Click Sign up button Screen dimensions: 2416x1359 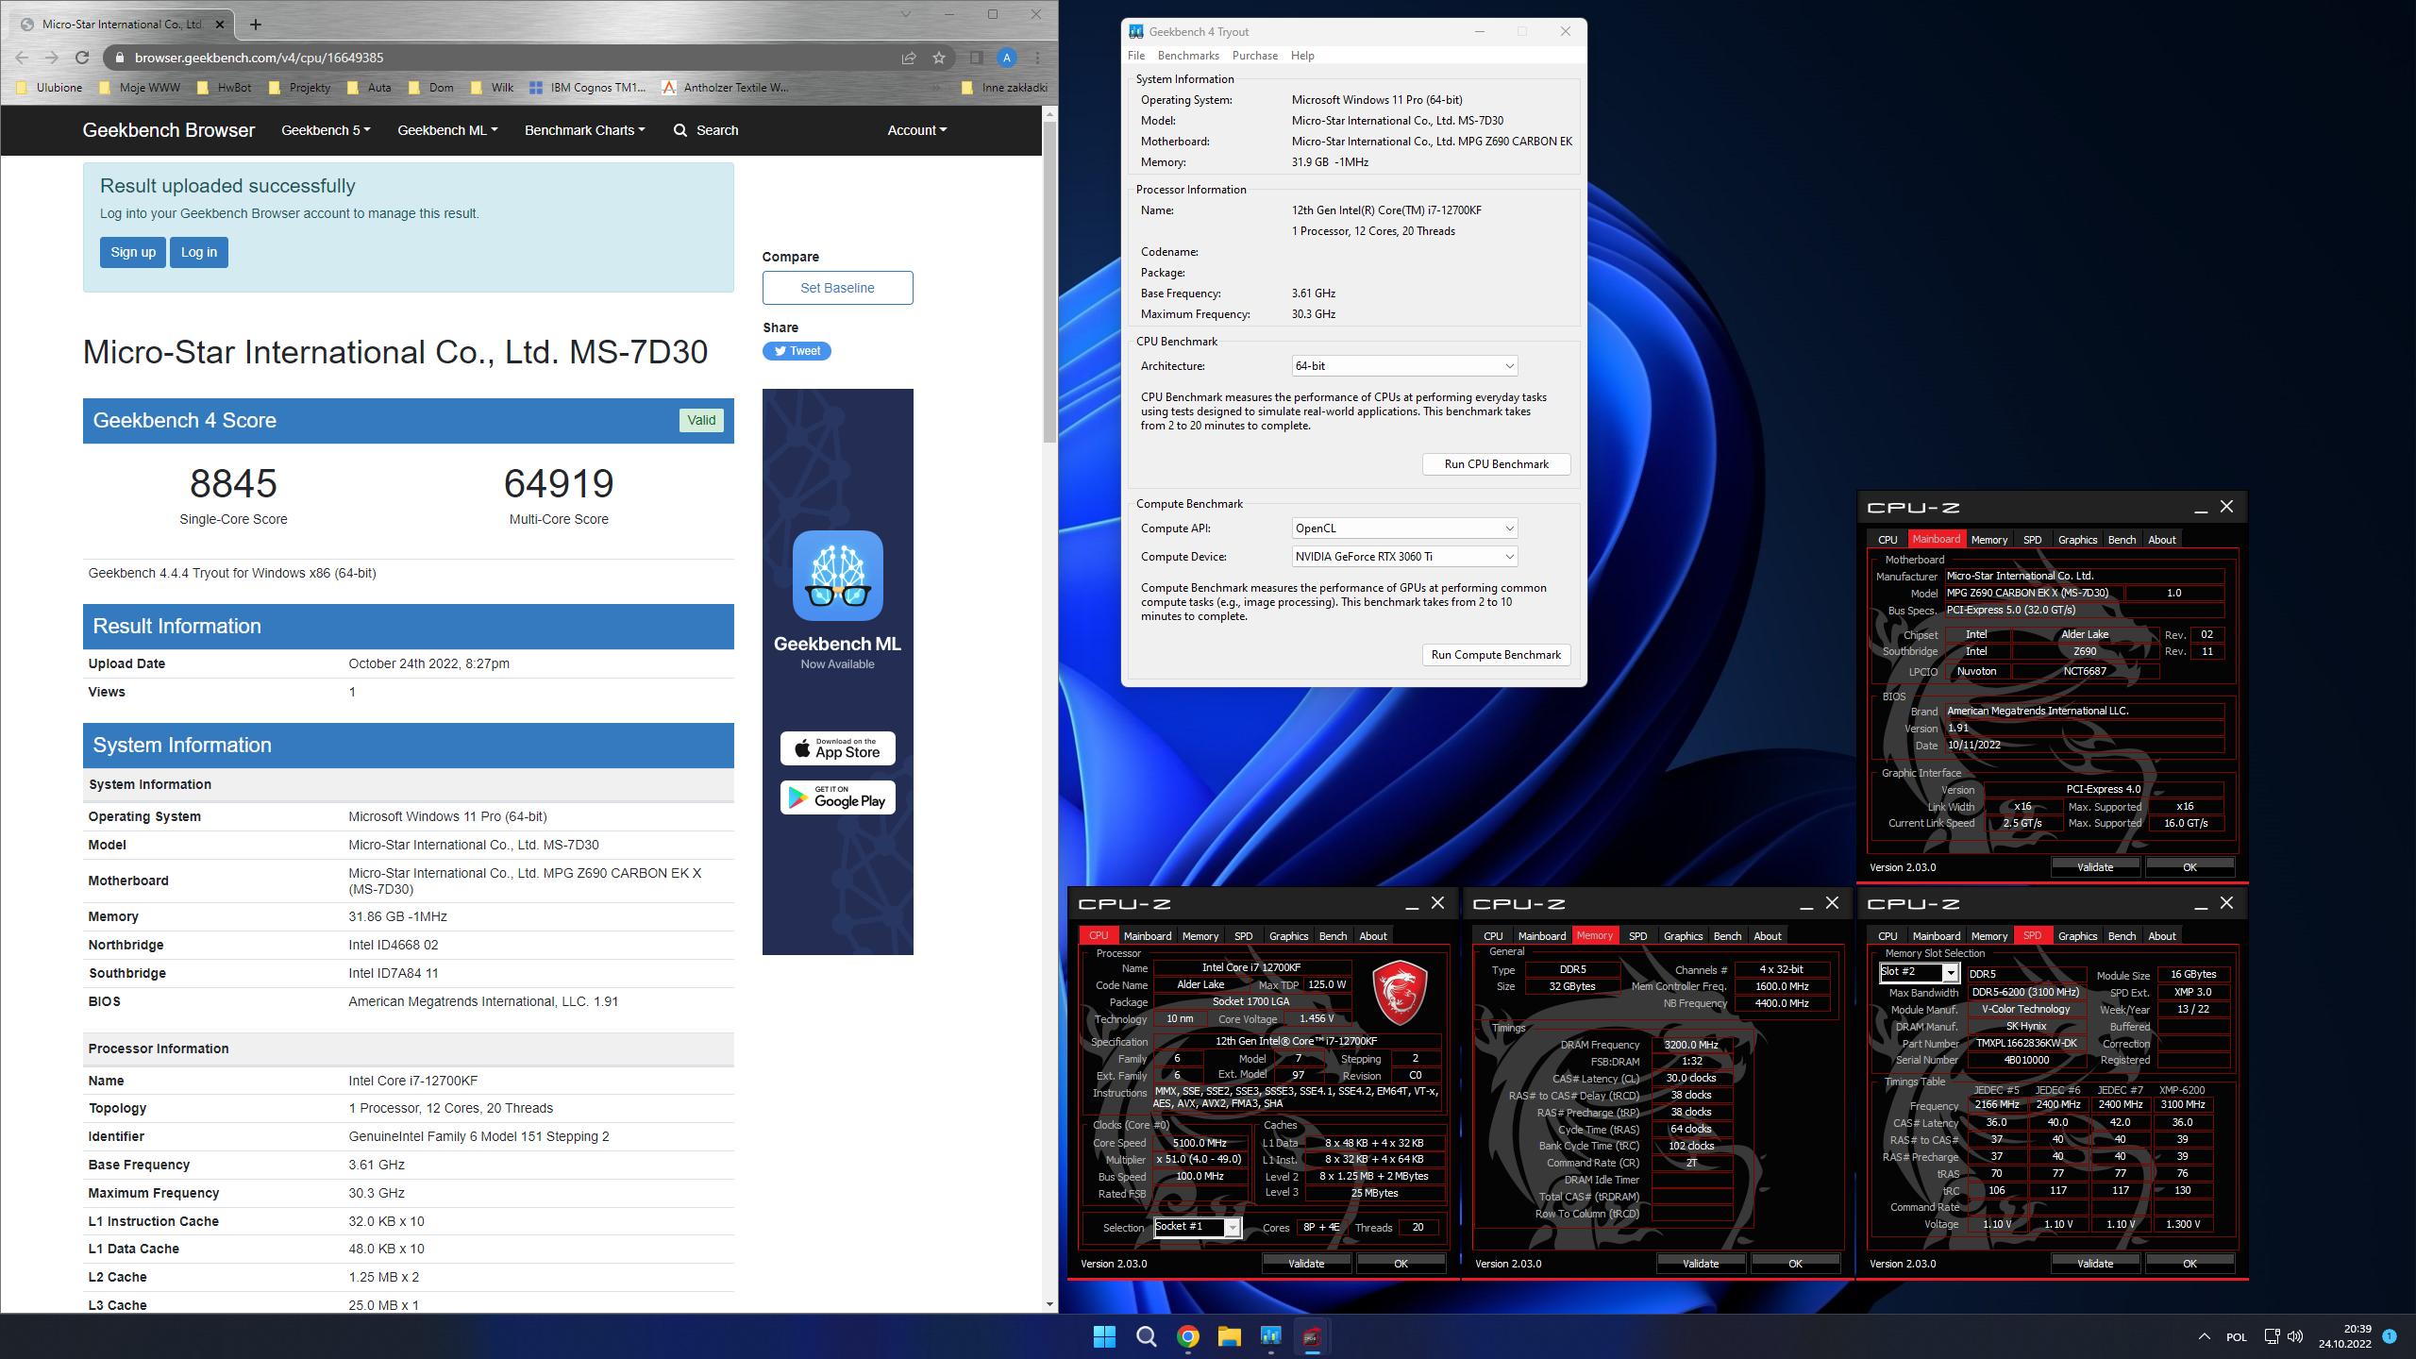(133, 252)
